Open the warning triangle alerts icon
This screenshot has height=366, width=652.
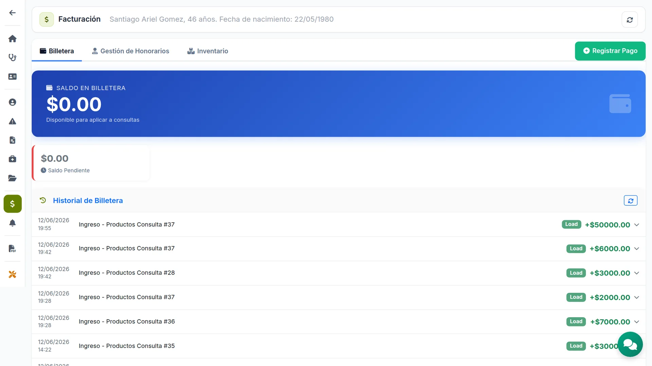pyautogui.click(x=12, y=121)
